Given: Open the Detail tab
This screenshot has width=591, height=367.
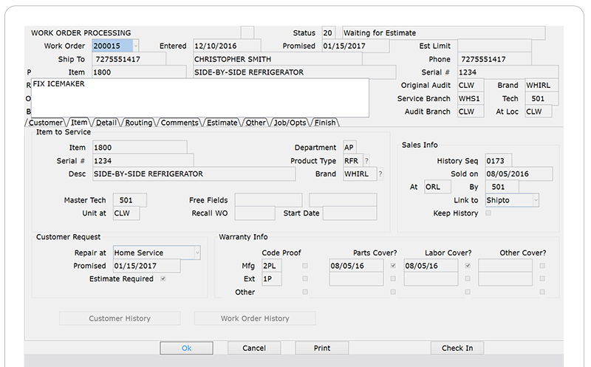Looking at the screenshot, I should click(106, 123).
